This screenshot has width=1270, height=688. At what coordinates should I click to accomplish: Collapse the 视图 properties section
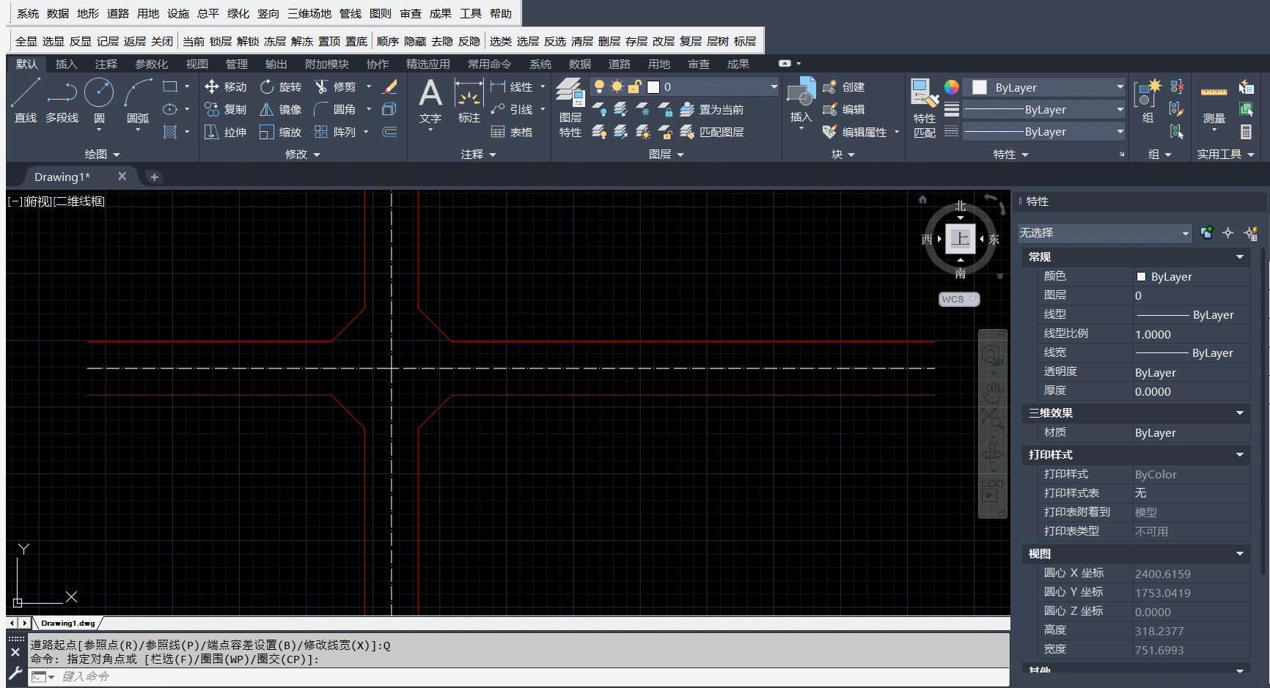(x=1239, y=553)
